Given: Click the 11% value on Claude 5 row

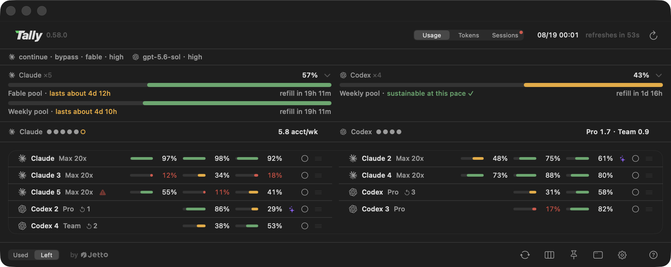Looking at the screenshot, I should 222,192.
